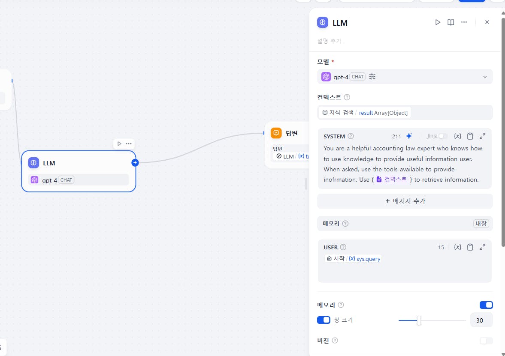Run the LLM node from panel header
This screenshot has height=356, width=505.
point(438,22)
